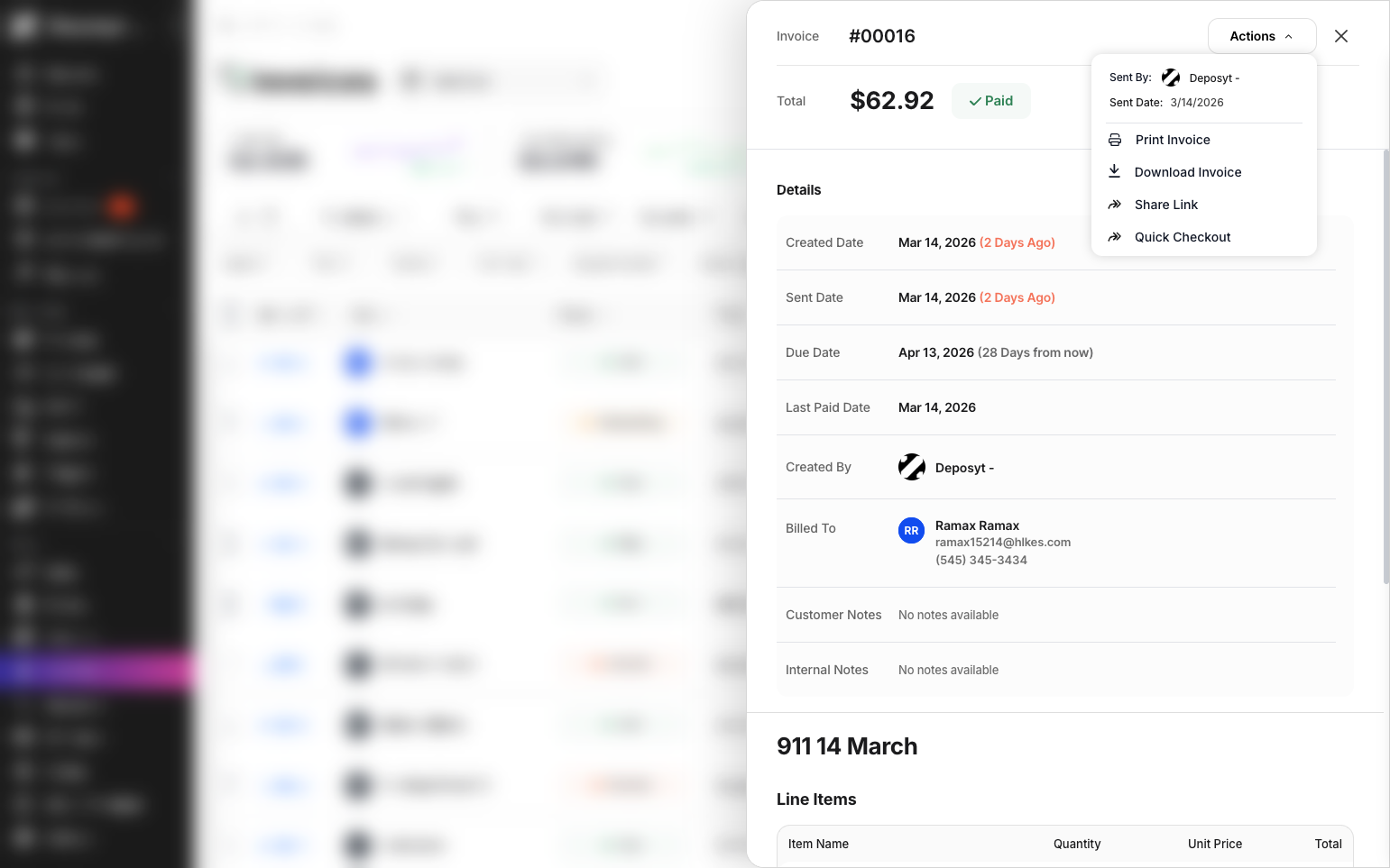The image size is (1390, 868).
Task: Click the RR customer avatar
Action: [x=912, y=531]
